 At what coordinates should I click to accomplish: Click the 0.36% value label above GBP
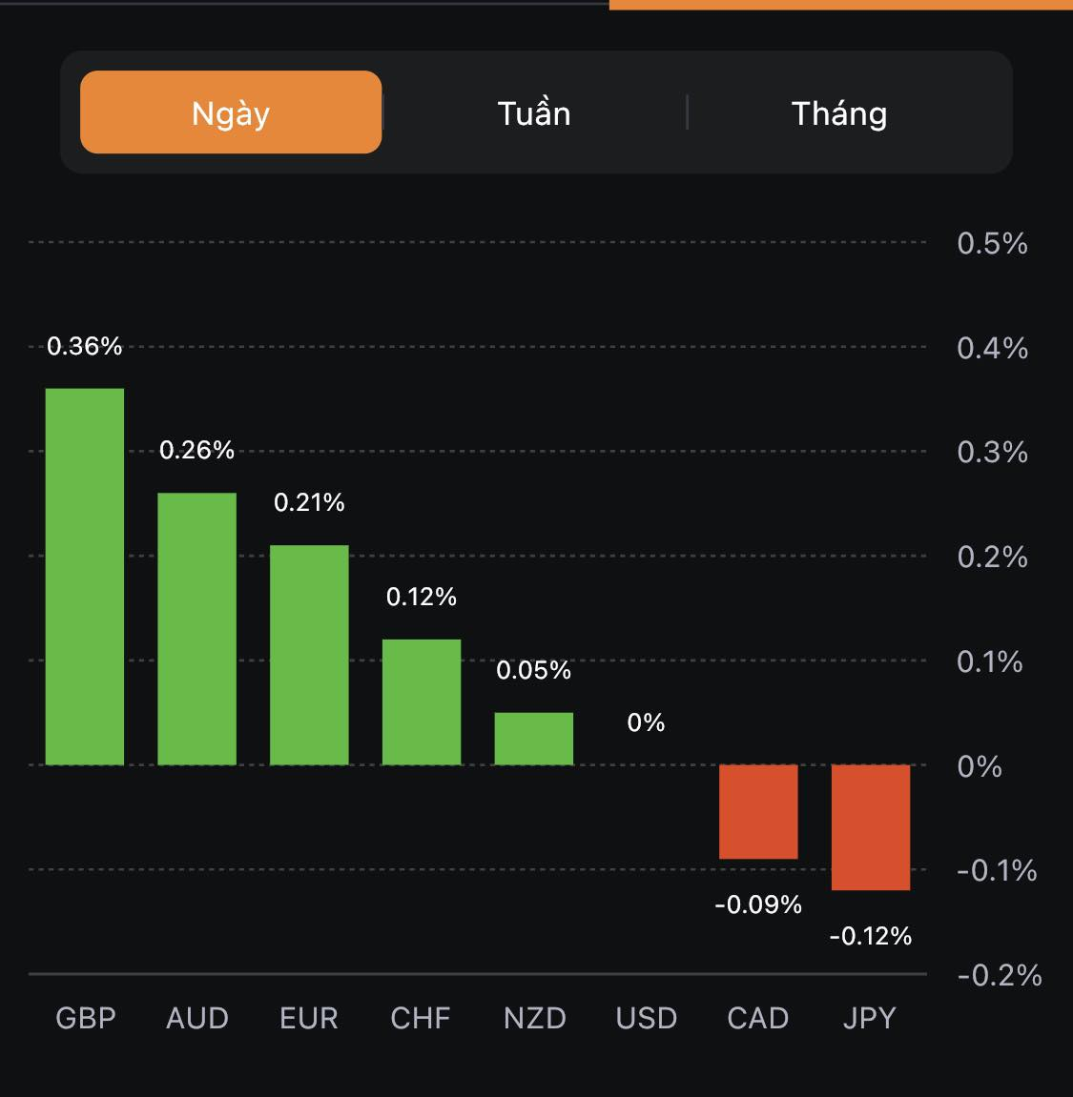pyautogui.click(x=85, y=346)
